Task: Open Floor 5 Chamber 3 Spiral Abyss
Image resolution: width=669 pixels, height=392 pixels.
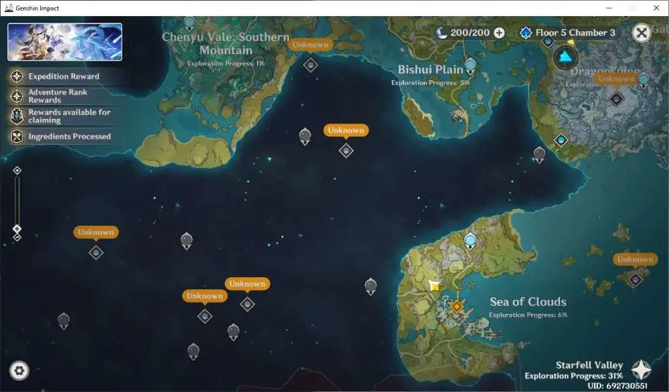Action: [568, 33]
